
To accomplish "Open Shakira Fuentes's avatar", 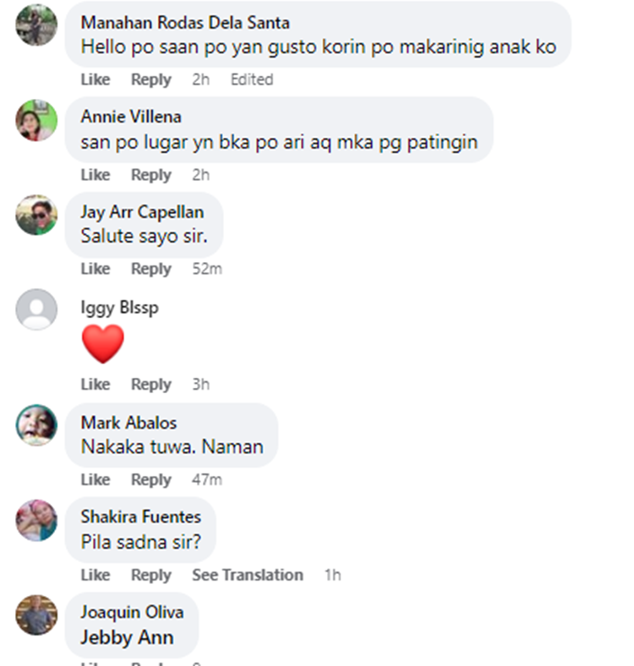I will 36,521.
